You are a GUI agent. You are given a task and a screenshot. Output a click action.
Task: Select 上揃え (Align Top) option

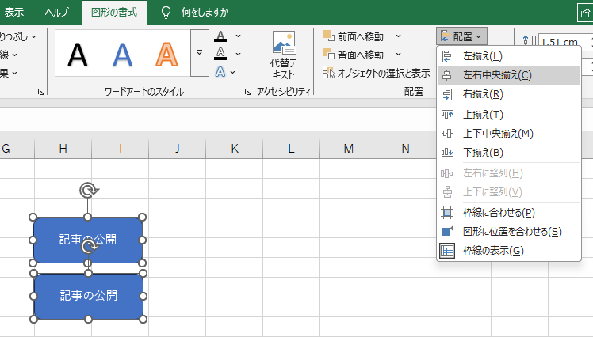pos(482,115)
